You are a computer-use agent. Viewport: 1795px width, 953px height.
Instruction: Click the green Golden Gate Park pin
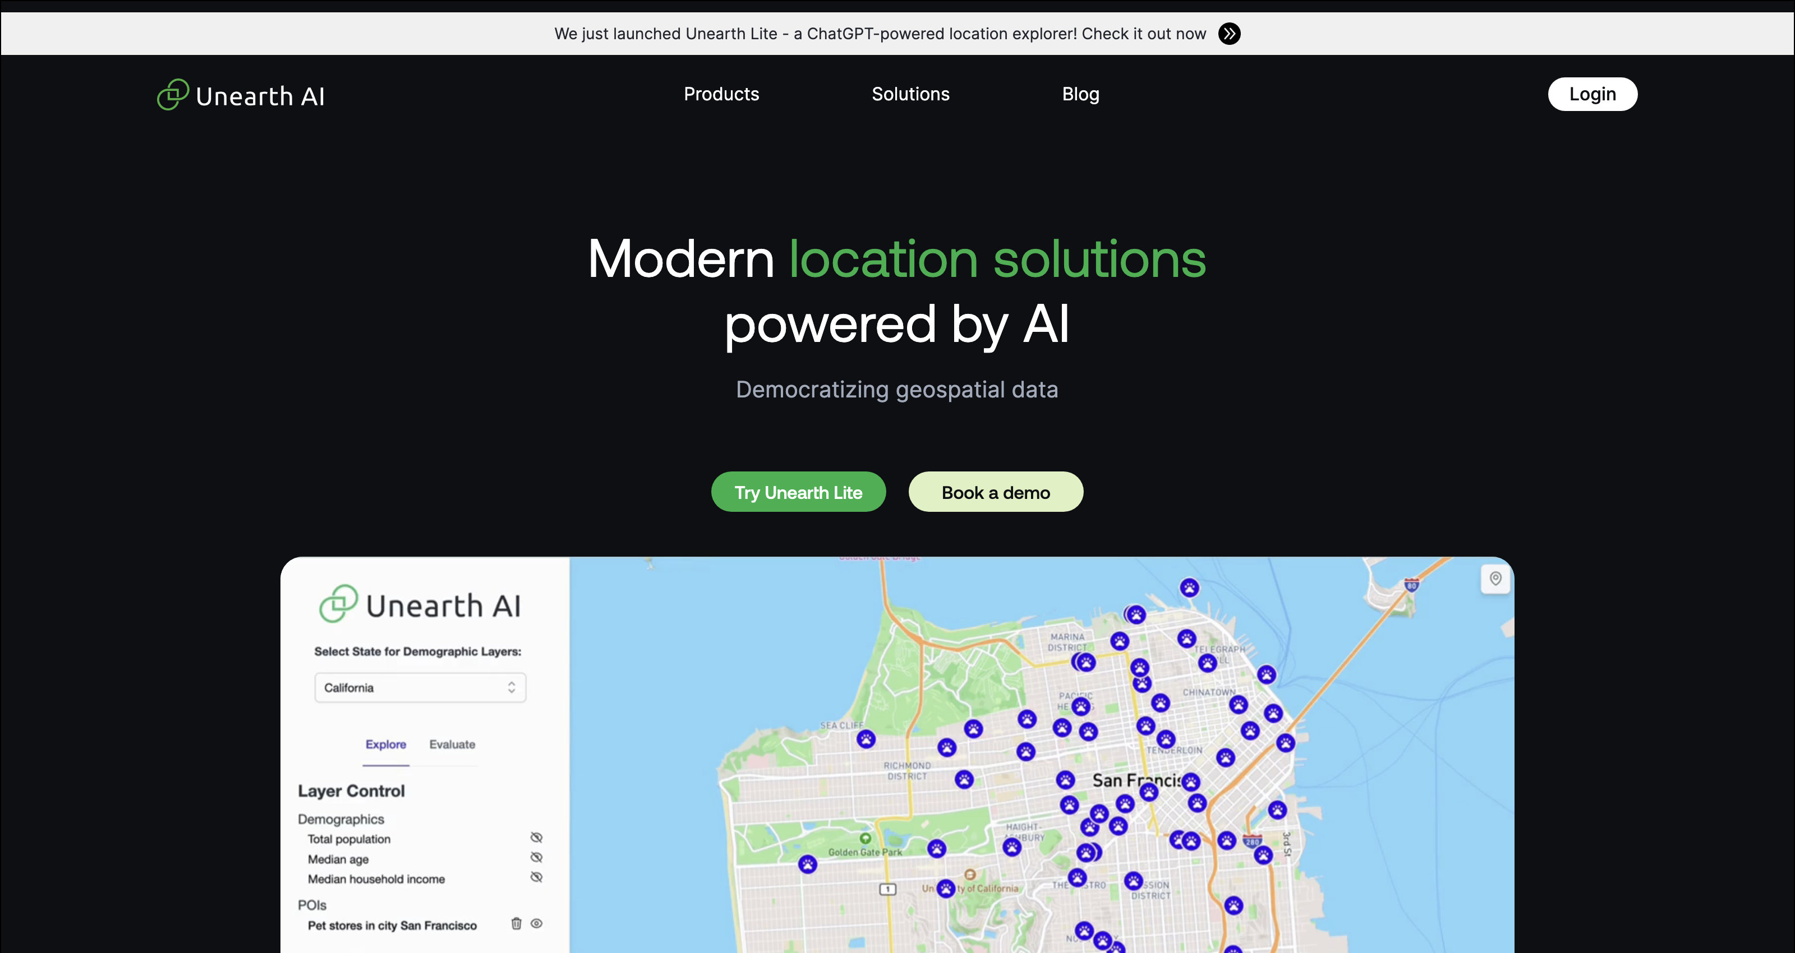pyautogui.click(x=866, y=838)
